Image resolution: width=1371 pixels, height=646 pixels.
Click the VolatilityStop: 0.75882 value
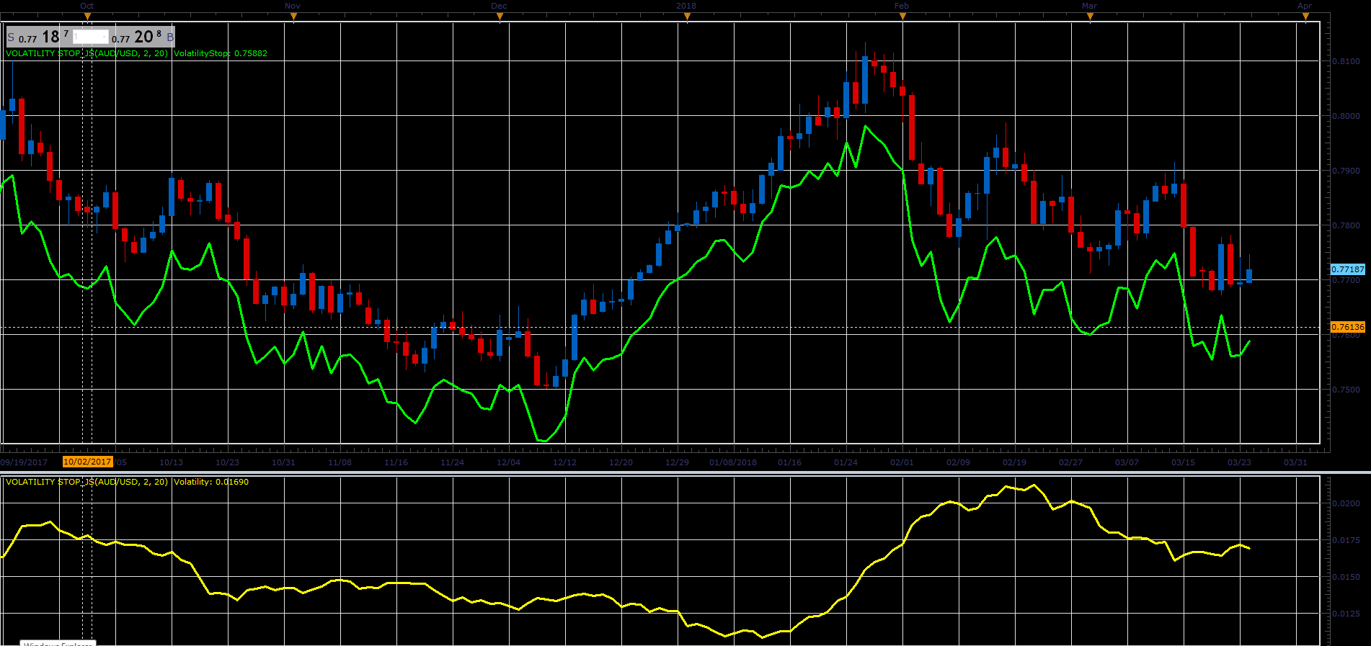pyautogui.click(x=221, y=53)
